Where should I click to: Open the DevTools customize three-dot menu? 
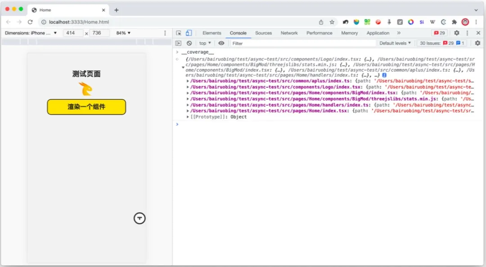click(467, 33)
